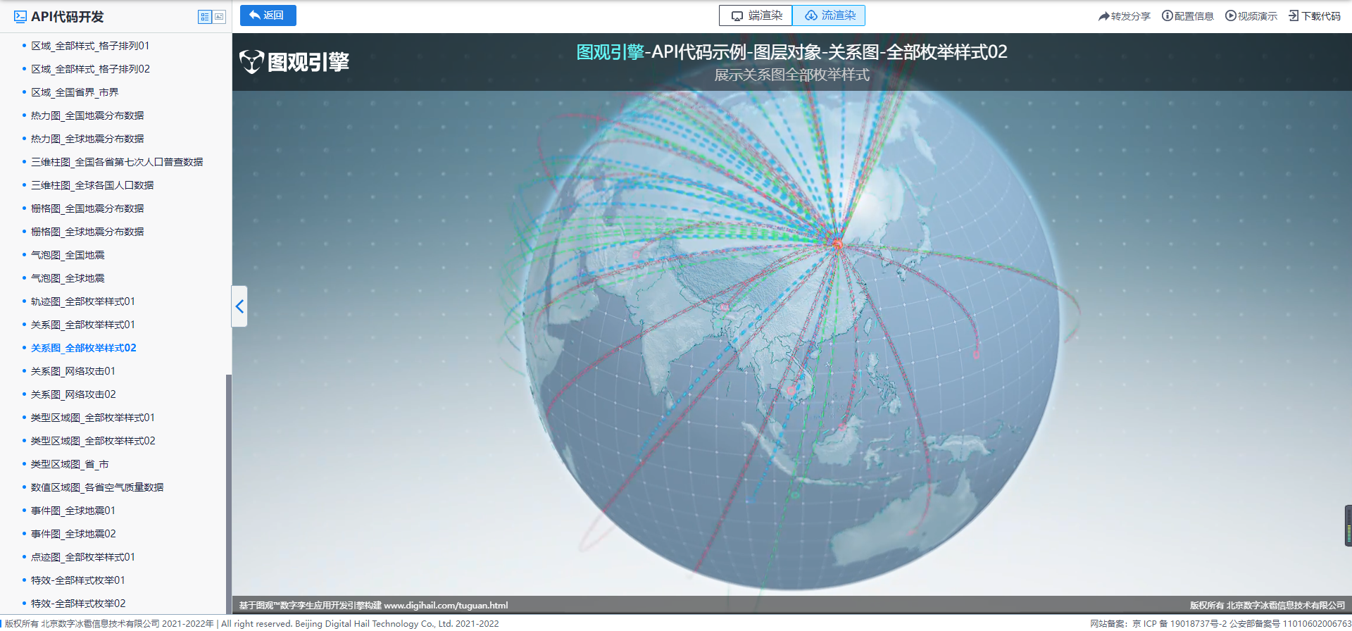
Task: Select the 端渲染 rendering tab
Action: (756, 15)
